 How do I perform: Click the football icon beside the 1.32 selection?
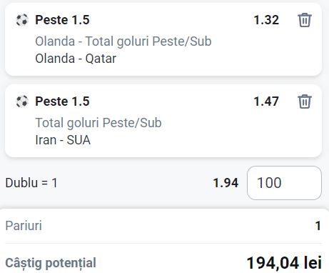22,20
